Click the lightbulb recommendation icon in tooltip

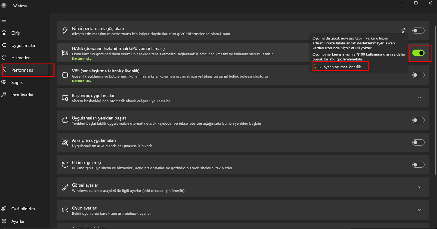315,67
